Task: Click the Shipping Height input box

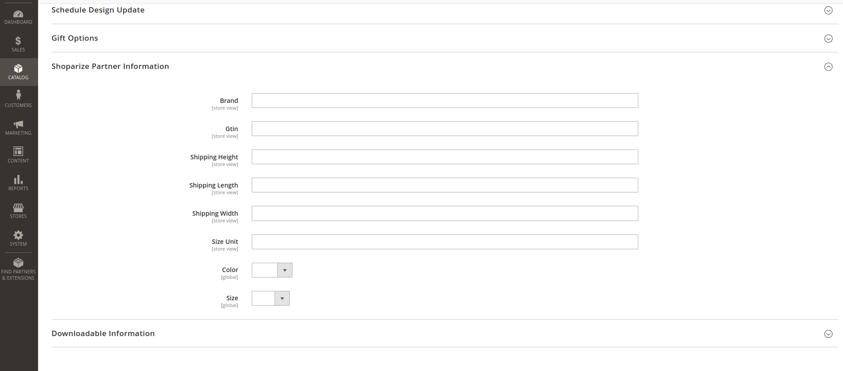Action: click(x=444, y=157)
